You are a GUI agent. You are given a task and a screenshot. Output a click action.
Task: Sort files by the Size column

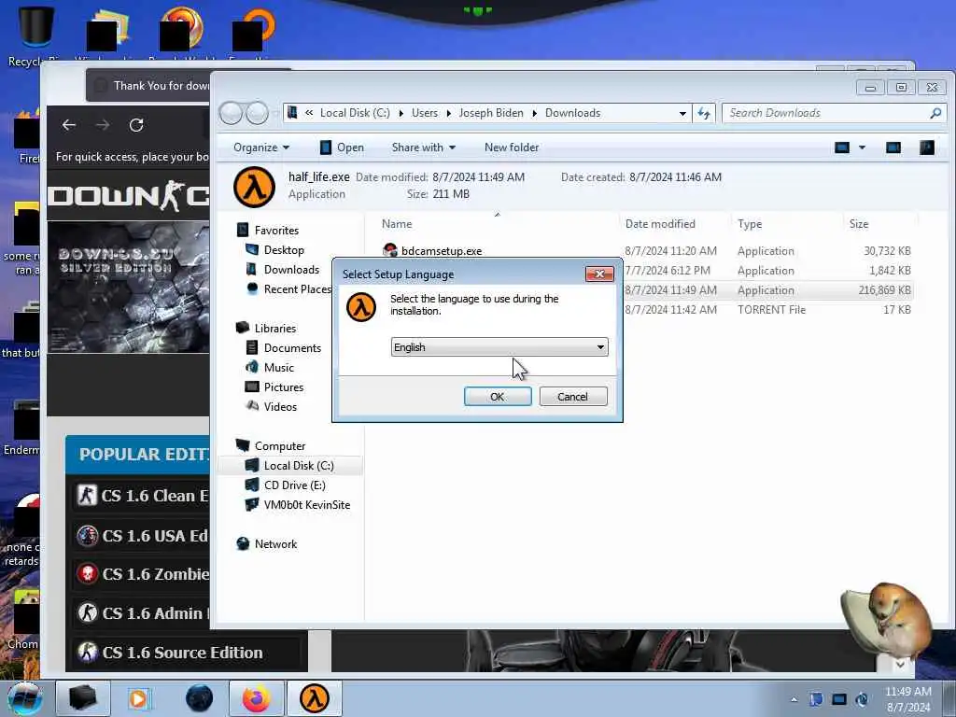tap(859, 224)
